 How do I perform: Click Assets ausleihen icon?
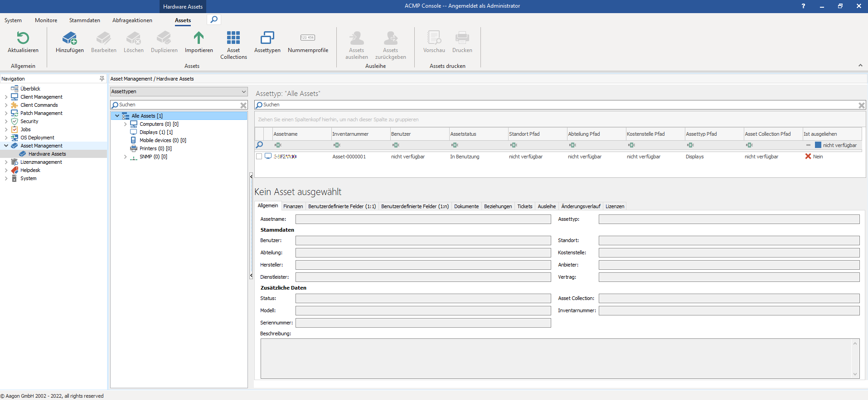[357, 38]
